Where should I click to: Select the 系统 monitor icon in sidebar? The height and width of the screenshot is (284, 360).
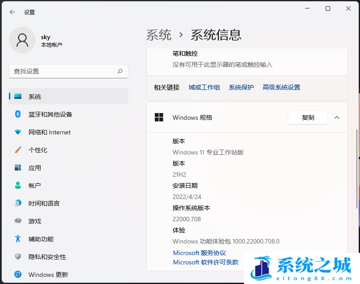(18, 97)
